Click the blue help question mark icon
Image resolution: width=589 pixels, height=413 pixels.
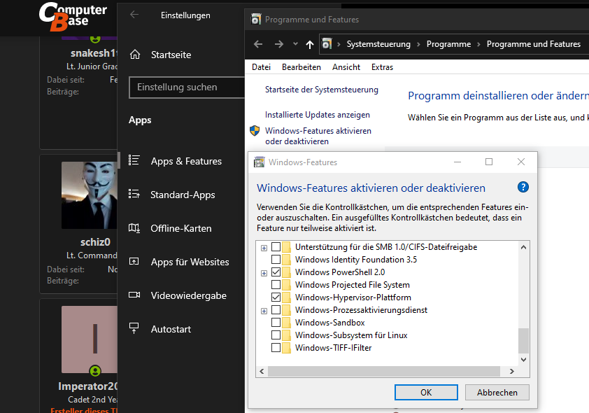pyautogui.click(x=523, y=187)
